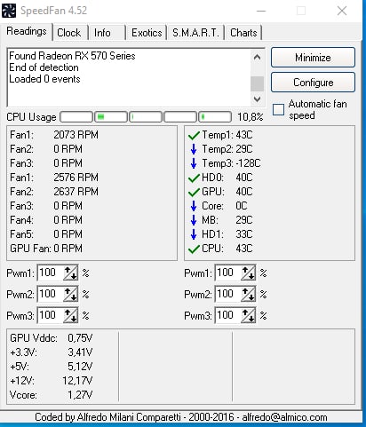Click the left Pwm1 spinner arrows
The image size is (366, 427).
70,273
